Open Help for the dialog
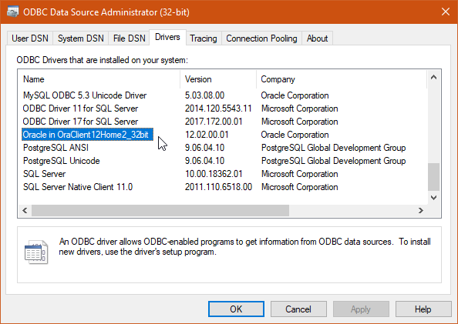Viewport: 458px width, 324px height. [423, 309]
